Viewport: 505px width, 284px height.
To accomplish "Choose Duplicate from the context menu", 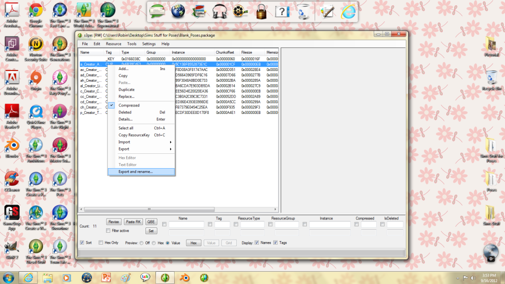I will 142,90.
